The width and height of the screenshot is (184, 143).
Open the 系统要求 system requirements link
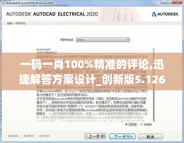29,136
